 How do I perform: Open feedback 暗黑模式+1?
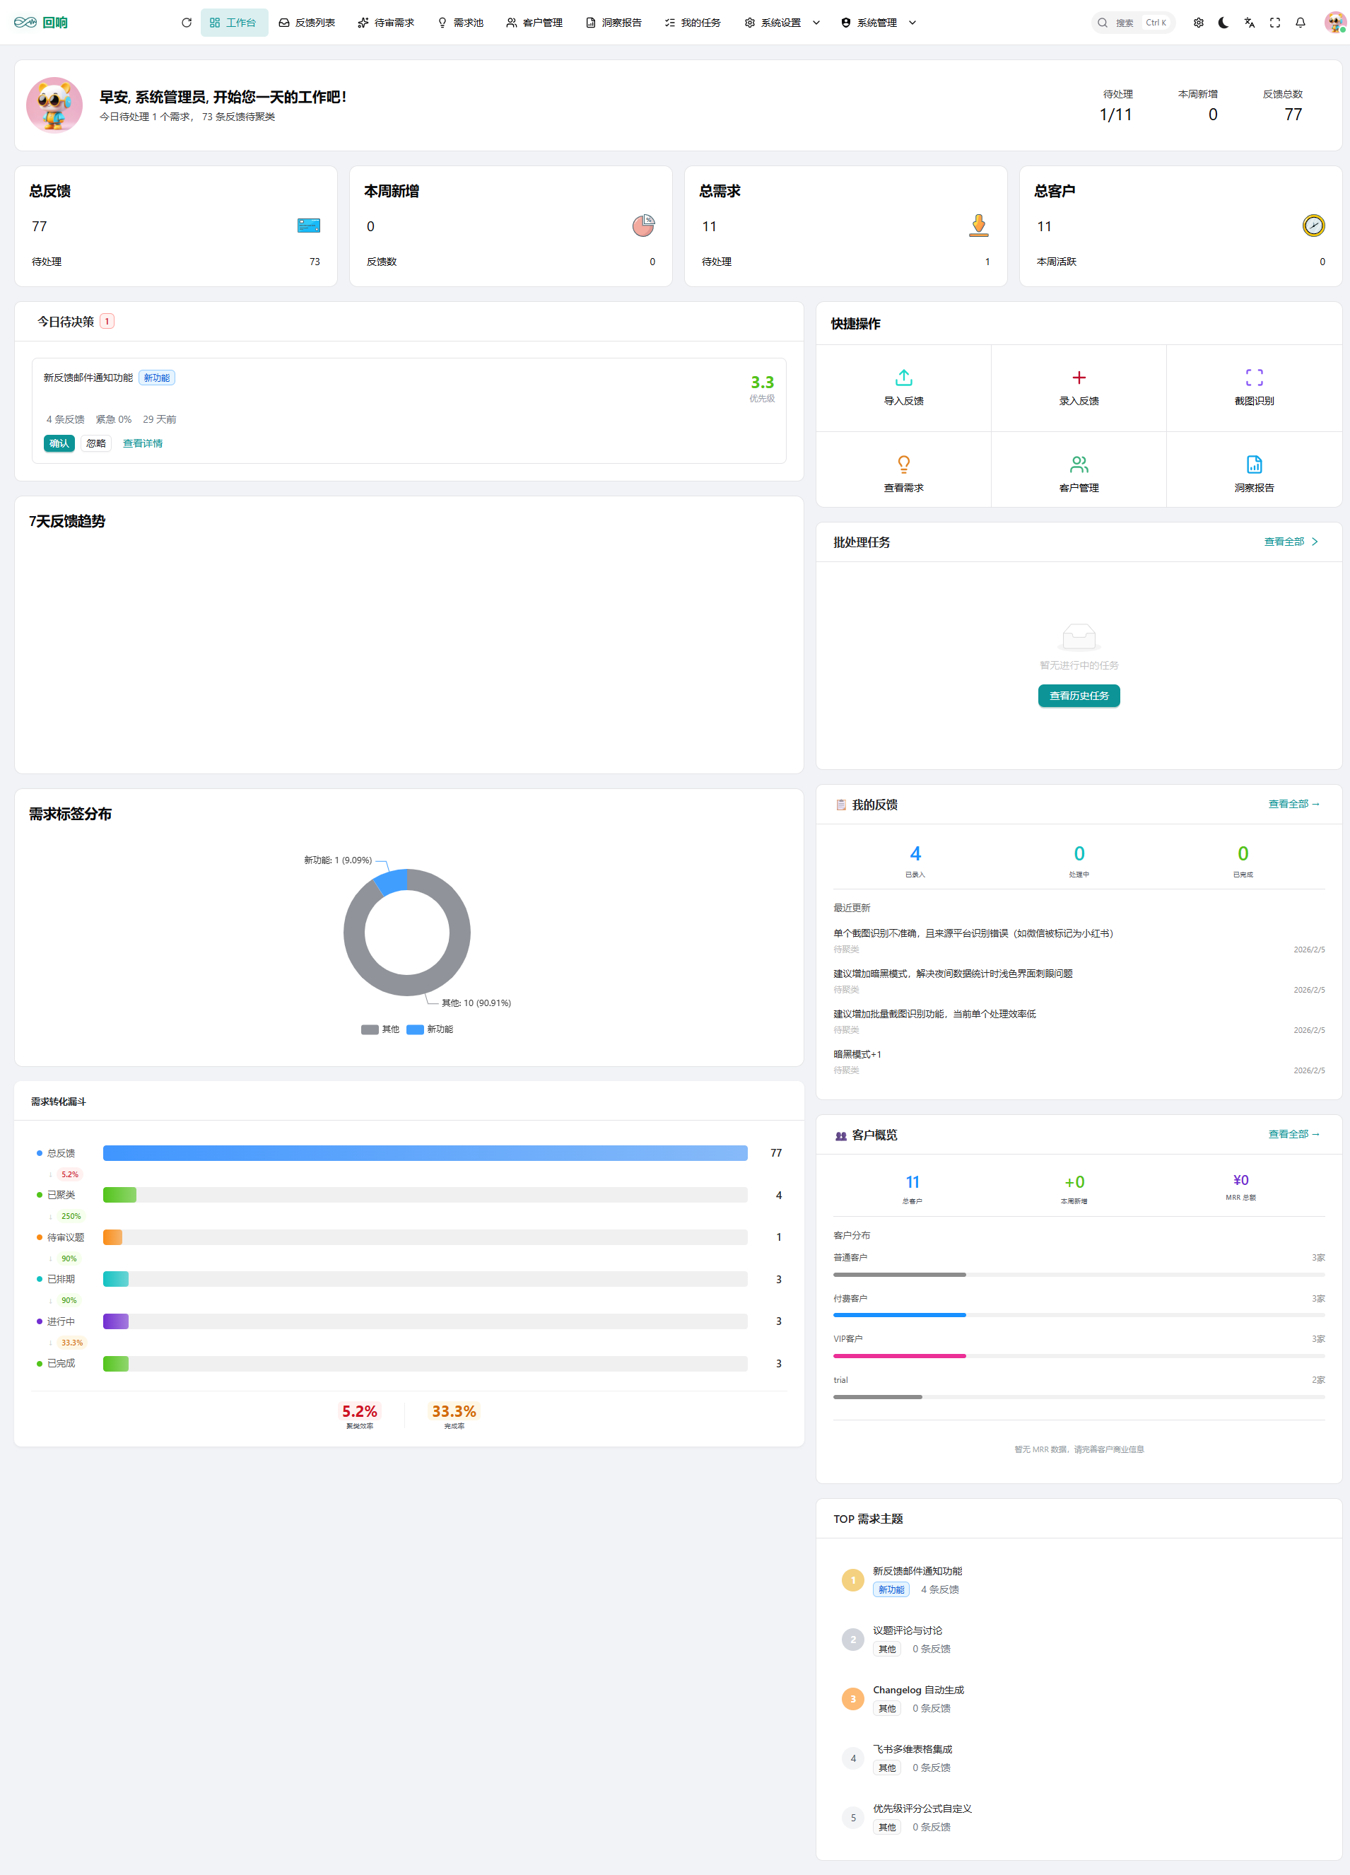coord(857,1054)
